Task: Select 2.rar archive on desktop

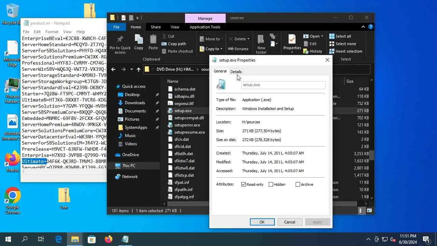Action: [x=64, y=198]
